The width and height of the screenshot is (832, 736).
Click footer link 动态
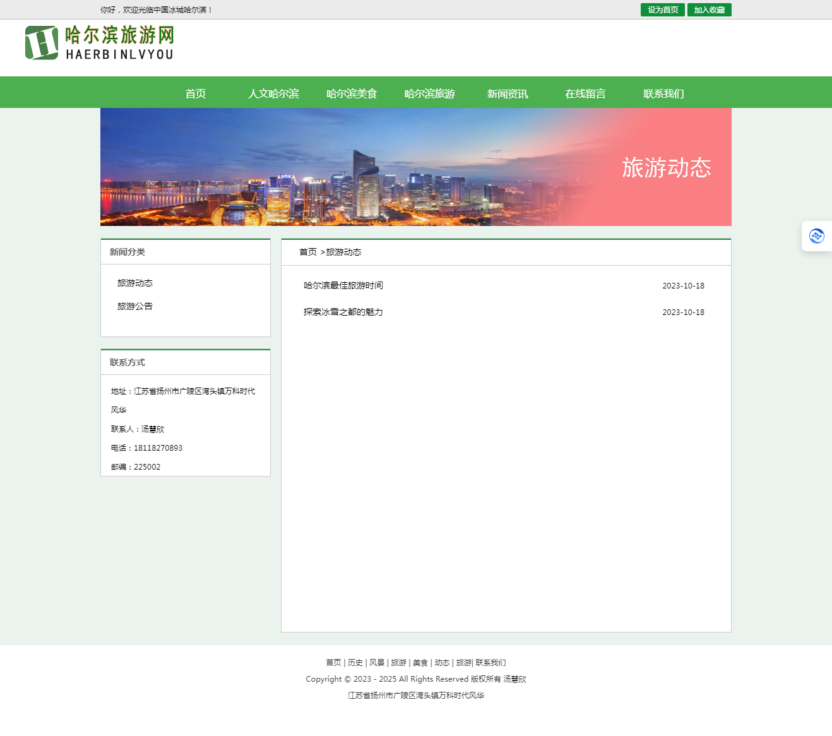click(x=442, y=663)
